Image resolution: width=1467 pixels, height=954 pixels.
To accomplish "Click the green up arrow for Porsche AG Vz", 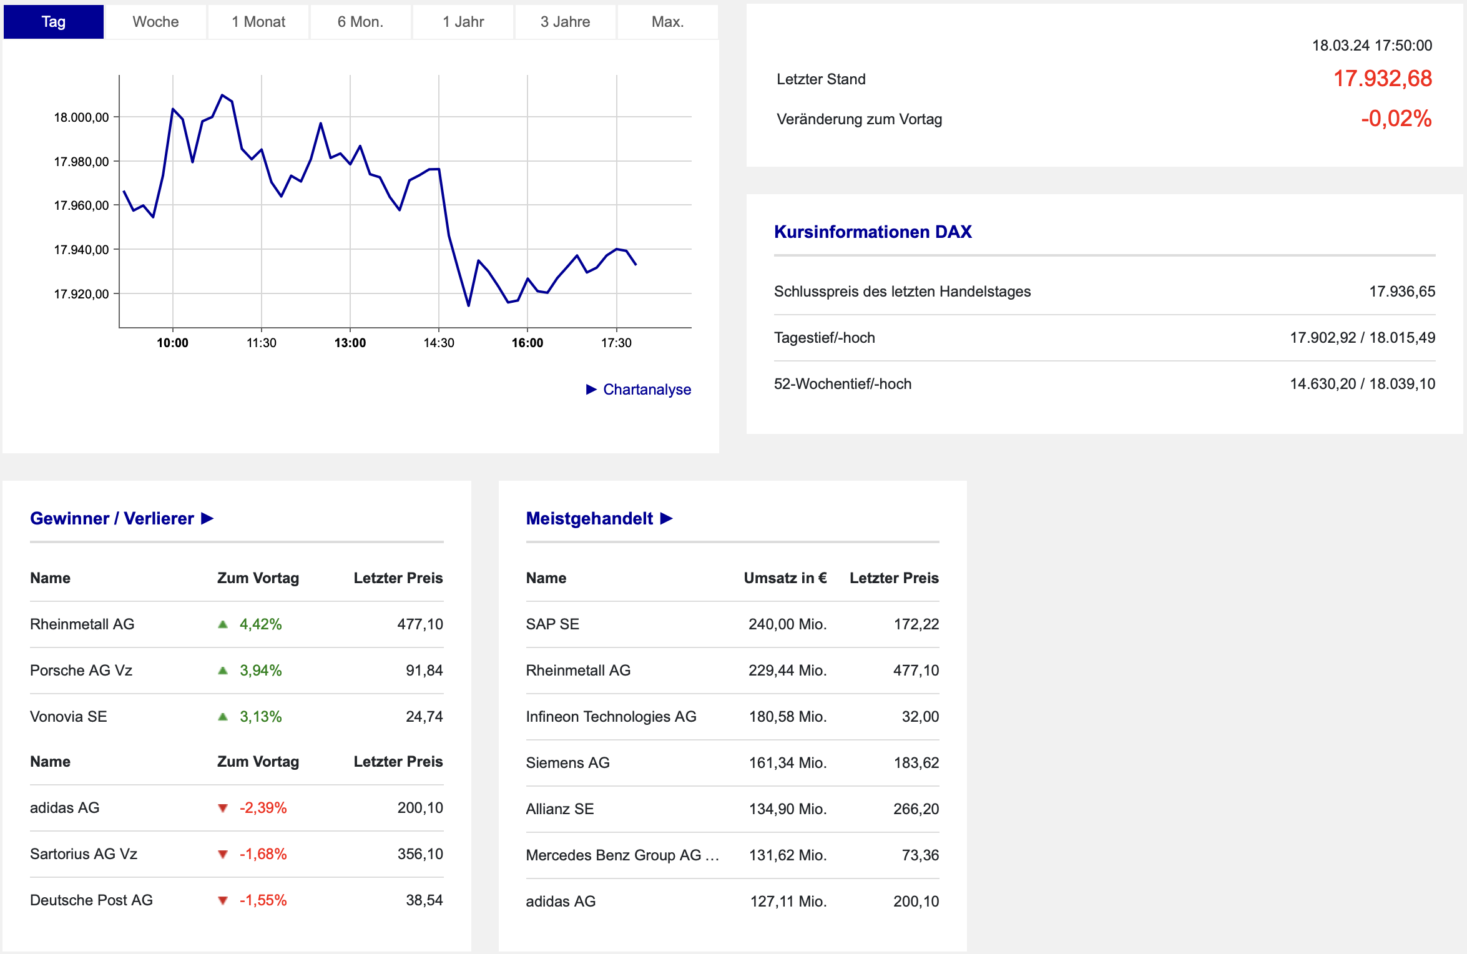I will click(x=223, y=671).
